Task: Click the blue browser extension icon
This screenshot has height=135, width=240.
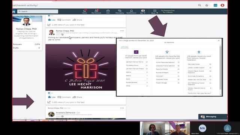Action: coord(215,5)
